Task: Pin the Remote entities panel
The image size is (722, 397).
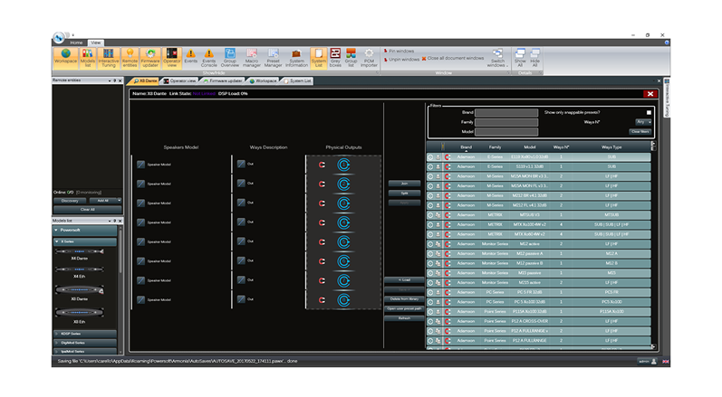Action: (115, 80)
